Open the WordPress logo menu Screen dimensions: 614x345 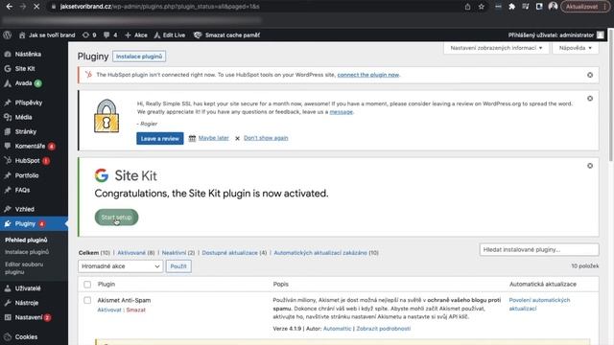pos(7,34)
